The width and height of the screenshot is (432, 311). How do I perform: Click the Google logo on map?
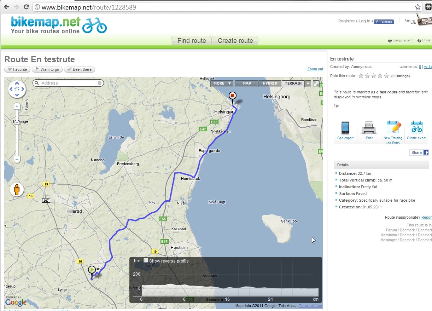point(16,303)
